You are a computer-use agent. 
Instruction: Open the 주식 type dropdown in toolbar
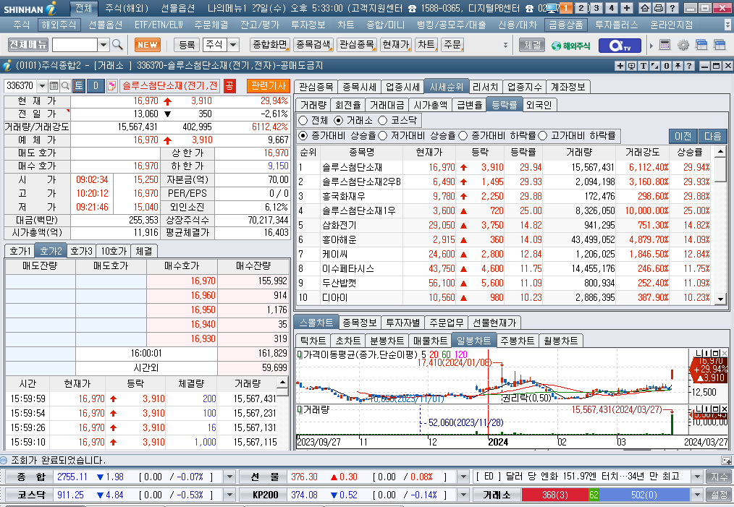coord(232,45)
